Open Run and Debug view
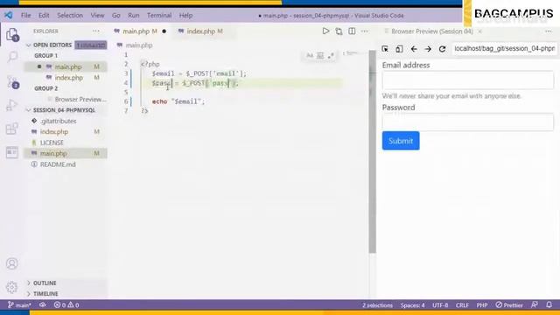 tap(12, 105)
